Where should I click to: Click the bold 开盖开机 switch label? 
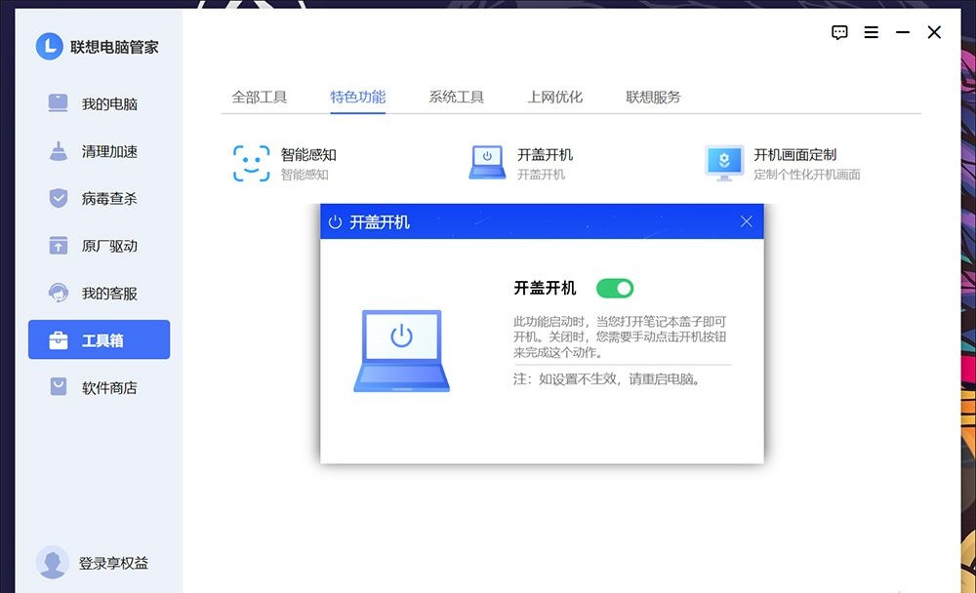point(545,288)
